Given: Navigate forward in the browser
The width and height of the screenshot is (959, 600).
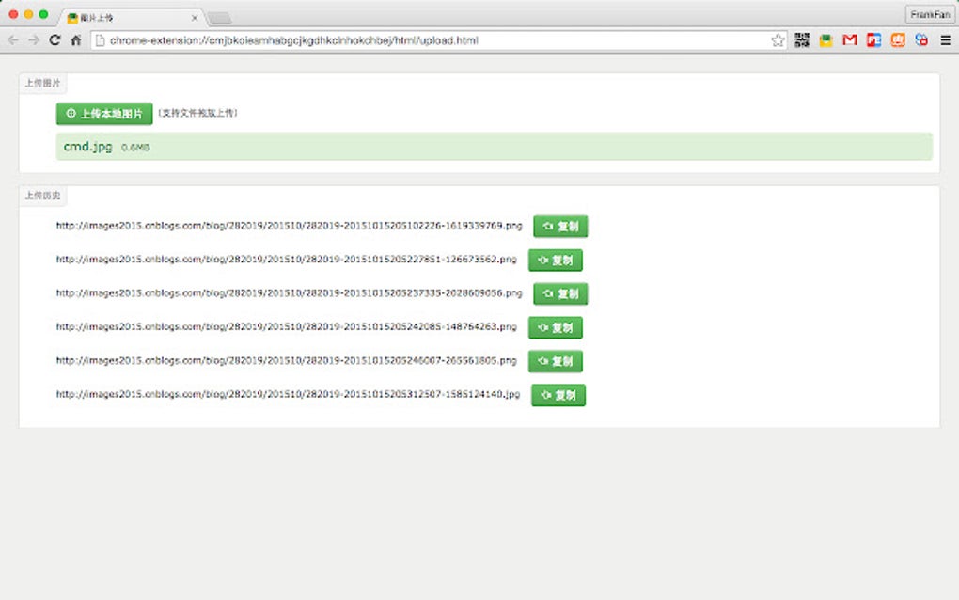Looking at the screenshot, I should tap(32, 40).
